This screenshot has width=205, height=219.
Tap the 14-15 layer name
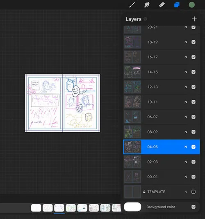153,72
